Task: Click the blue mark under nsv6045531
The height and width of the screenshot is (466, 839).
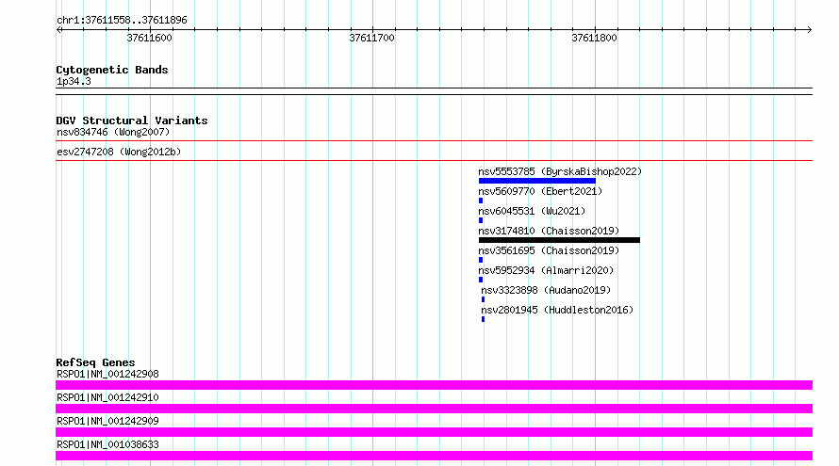Action: pyautogui.click(x=481, y=220)
